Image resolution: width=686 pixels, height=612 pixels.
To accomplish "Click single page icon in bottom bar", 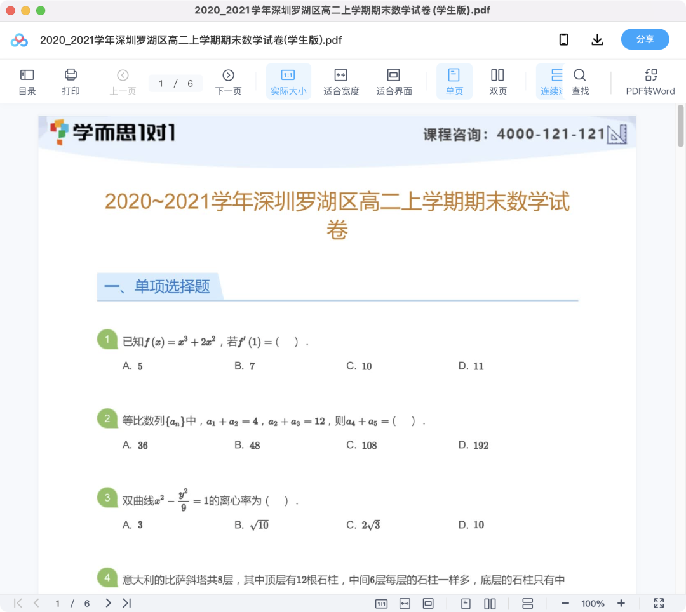I will tap(466, 604).
